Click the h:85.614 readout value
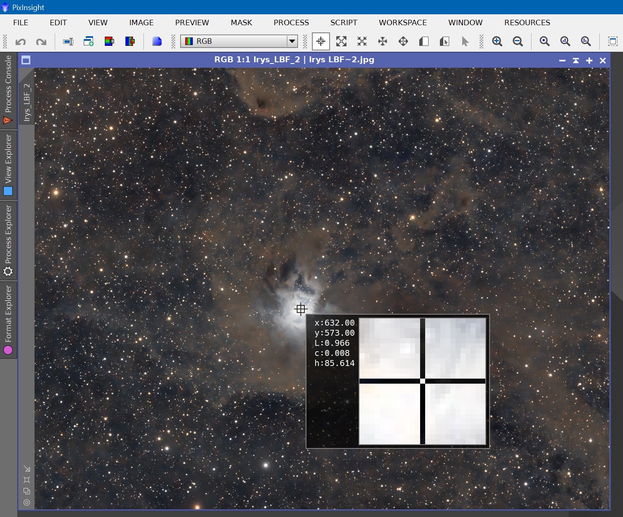Viewport: 623px width, 517px height. click(x=335, y=363)
